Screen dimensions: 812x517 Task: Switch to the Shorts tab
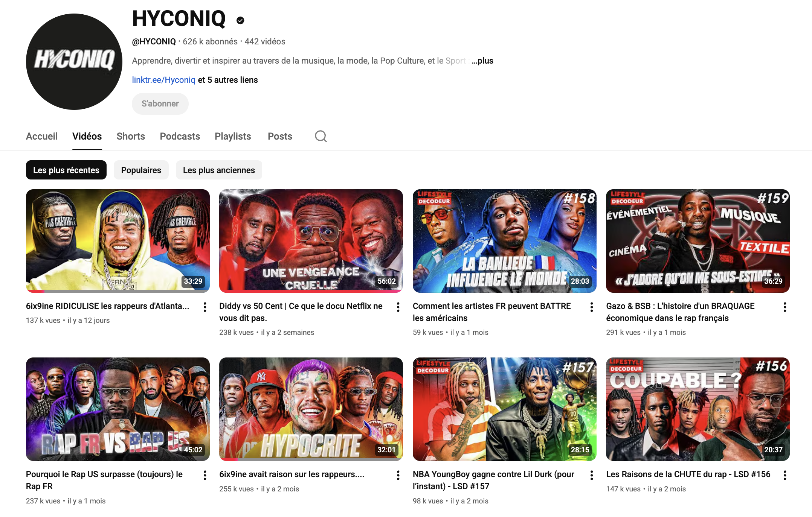[x=131, y=136]
